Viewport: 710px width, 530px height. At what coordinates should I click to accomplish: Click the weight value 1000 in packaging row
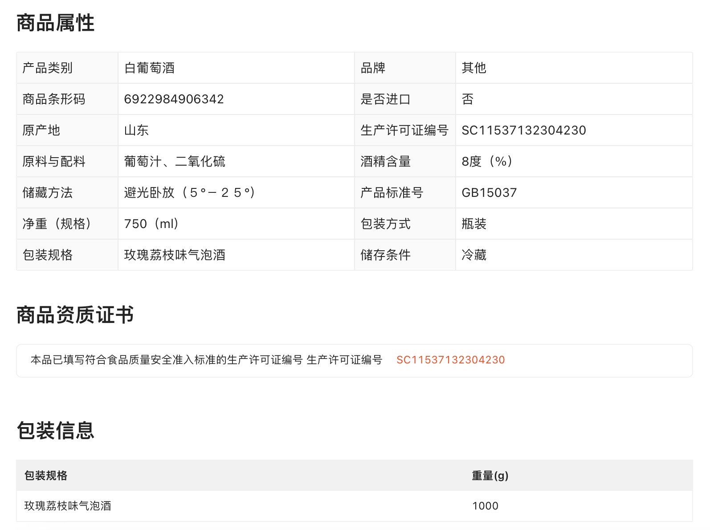coord(485,506)
